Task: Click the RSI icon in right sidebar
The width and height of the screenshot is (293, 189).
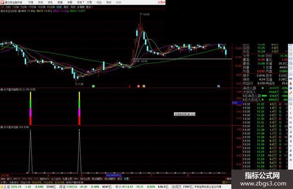Action: click(x=291, y=79)
